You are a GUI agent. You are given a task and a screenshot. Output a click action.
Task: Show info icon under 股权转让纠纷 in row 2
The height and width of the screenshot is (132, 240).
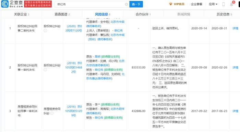point(45,70)
